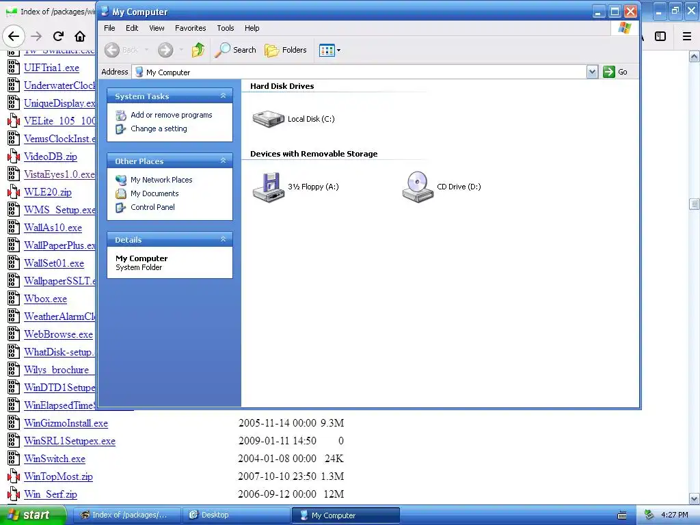Open the Help menu
The width and height of the screenshot is (700, 525).
[252, 28]
